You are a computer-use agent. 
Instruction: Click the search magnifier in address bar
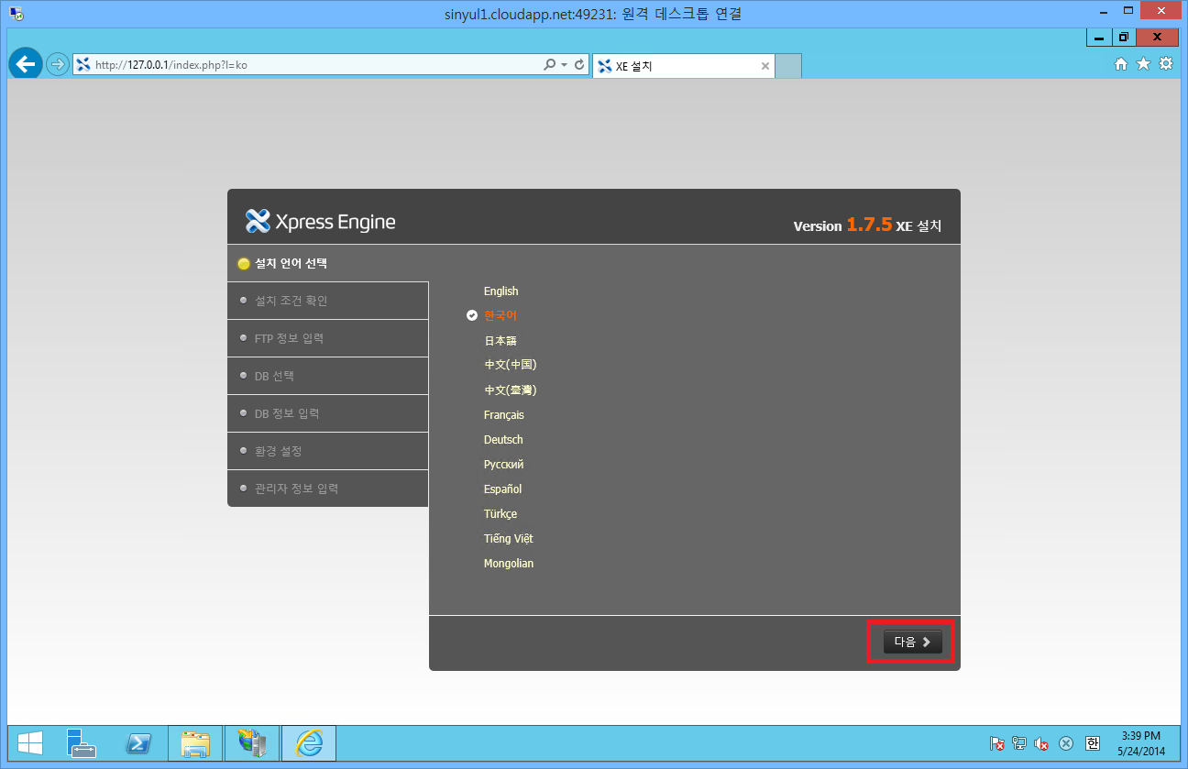tap(549, 65)
